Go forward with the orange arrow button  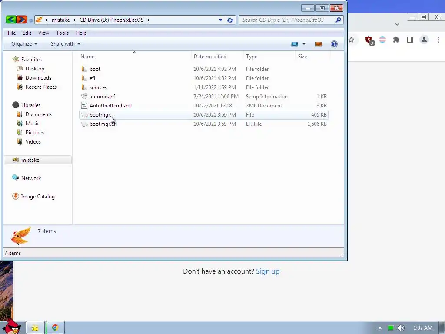(22, 20)
